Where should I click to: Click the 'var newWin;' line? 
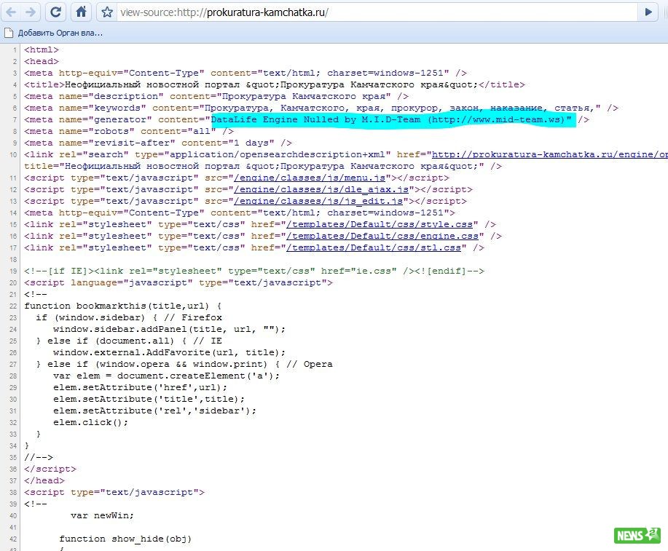[102, 515]
